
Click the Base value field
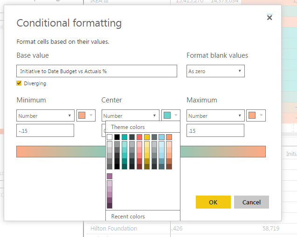click(x=97, y=71)
